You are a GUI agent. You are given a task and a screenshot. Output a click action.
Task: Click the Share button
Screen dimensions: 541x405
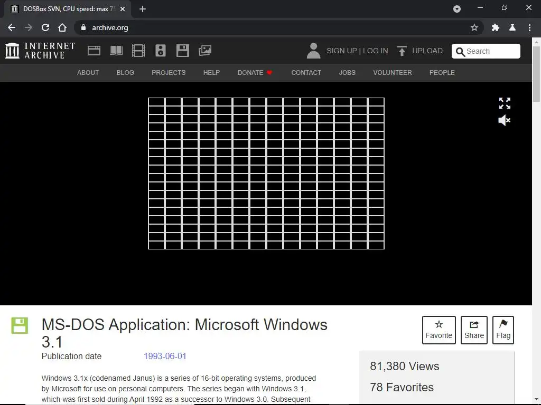tap(474, 330)
